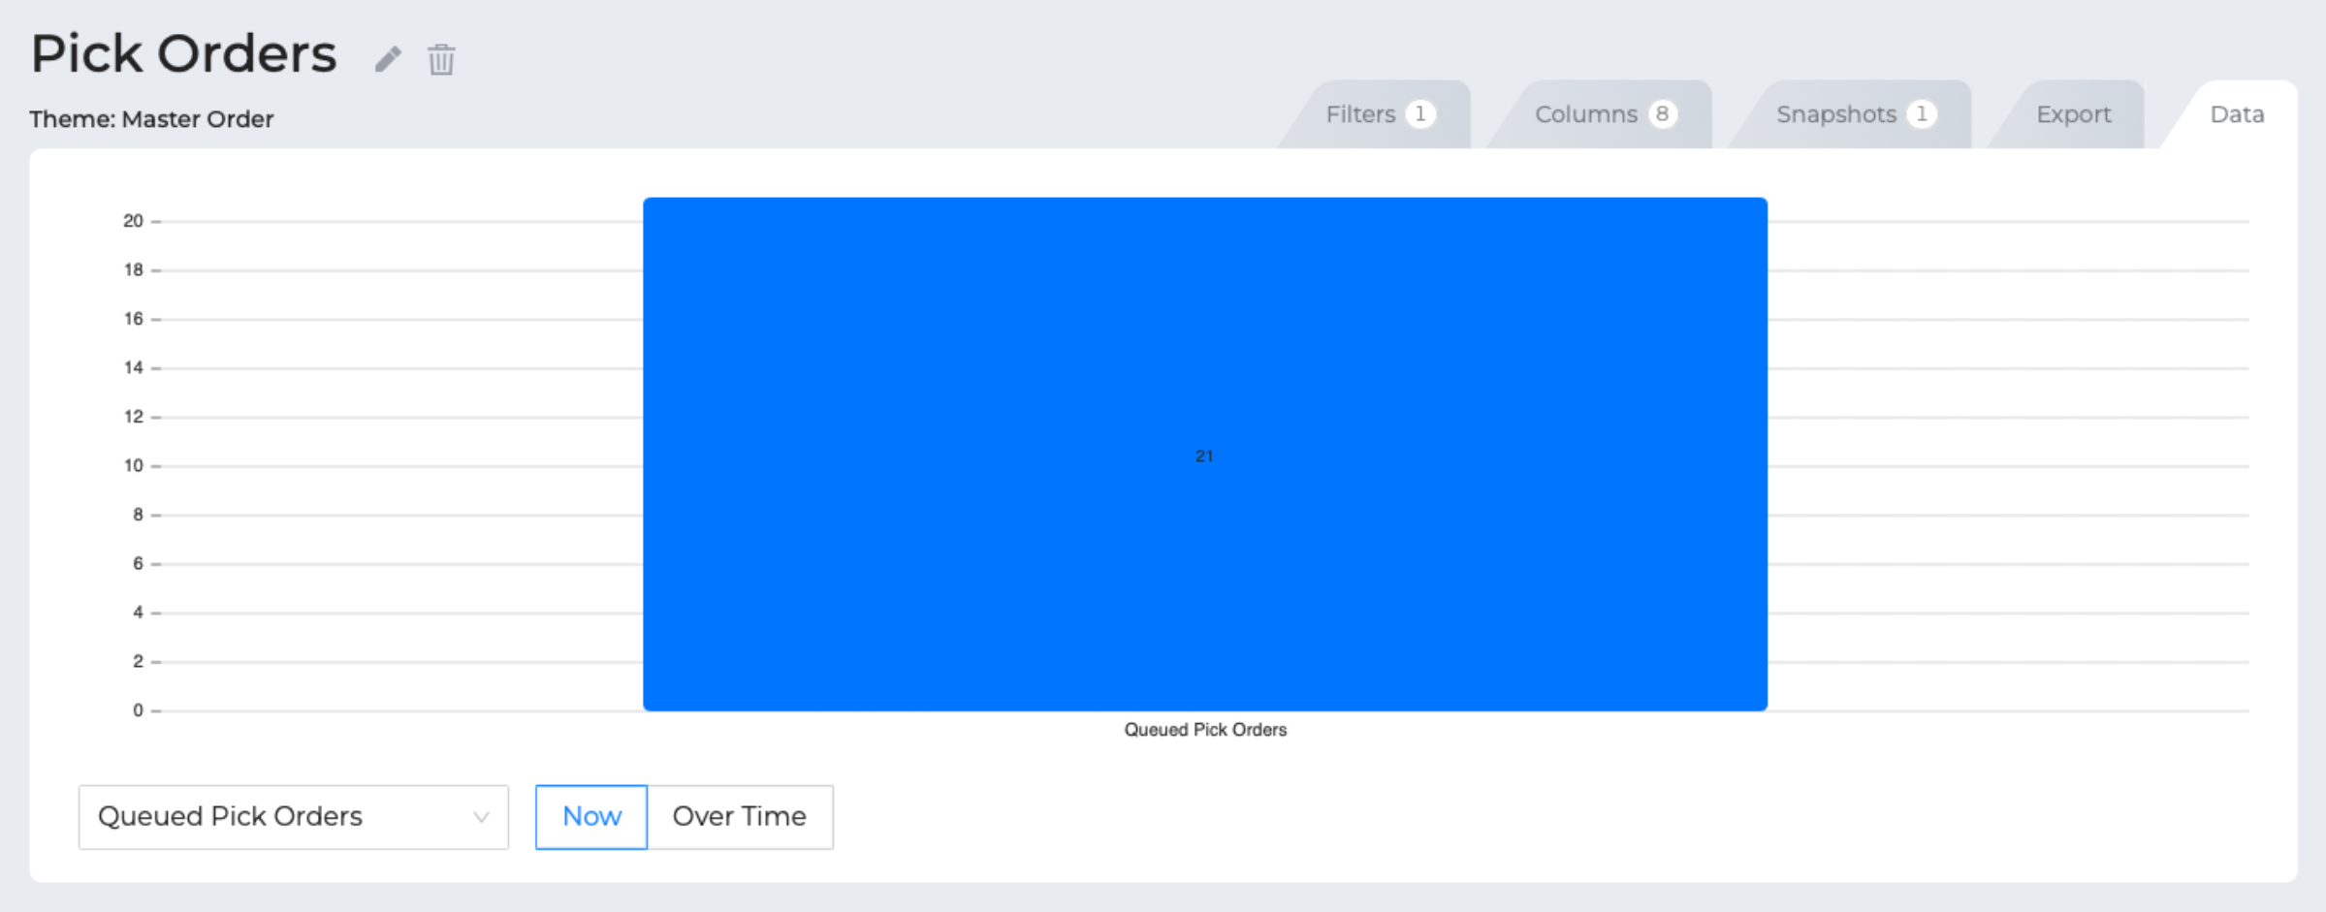Open the Queued Pick Orders dropdown
This screenshot has height=912, width=2326.
294,817
